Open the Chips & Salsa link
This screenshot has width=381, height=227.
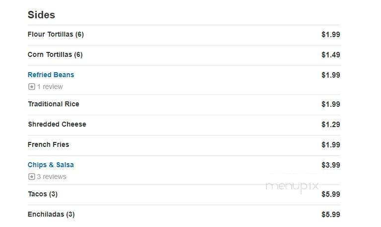pyautogui.click(x=51, y=165)
